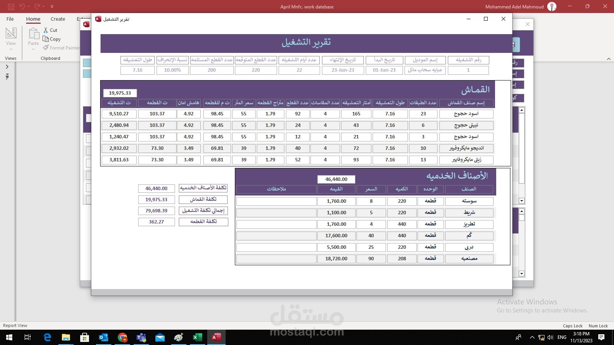This screenshot has height=345, width=614.
Task: Open Task View on the taskbar
Action: point(28,337)
